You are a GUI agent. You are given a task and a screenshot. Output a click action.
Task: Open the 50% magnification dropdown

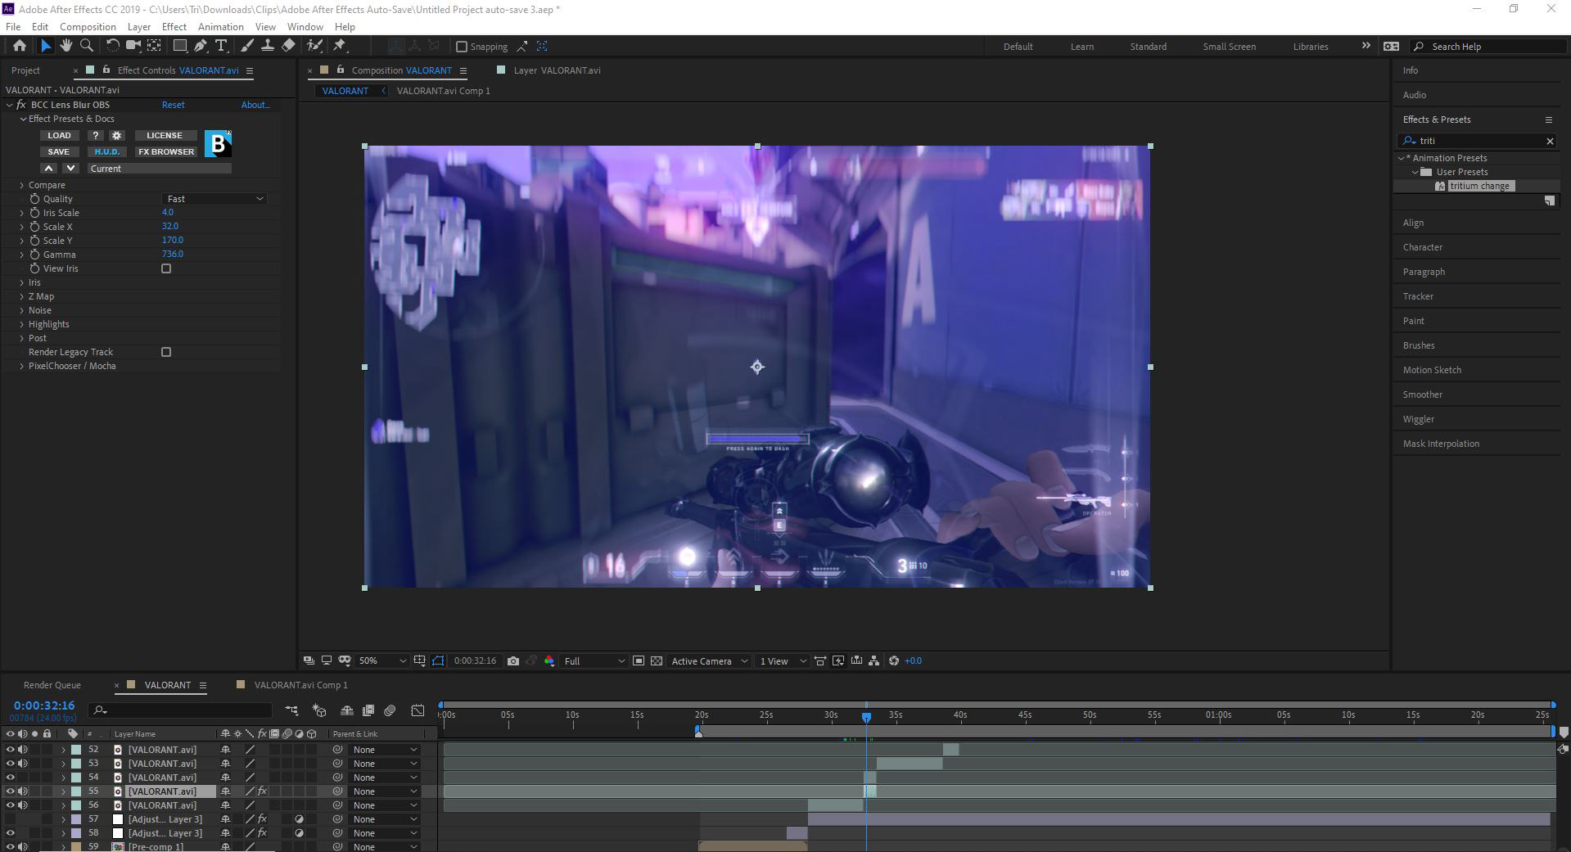tap(382, 661)
